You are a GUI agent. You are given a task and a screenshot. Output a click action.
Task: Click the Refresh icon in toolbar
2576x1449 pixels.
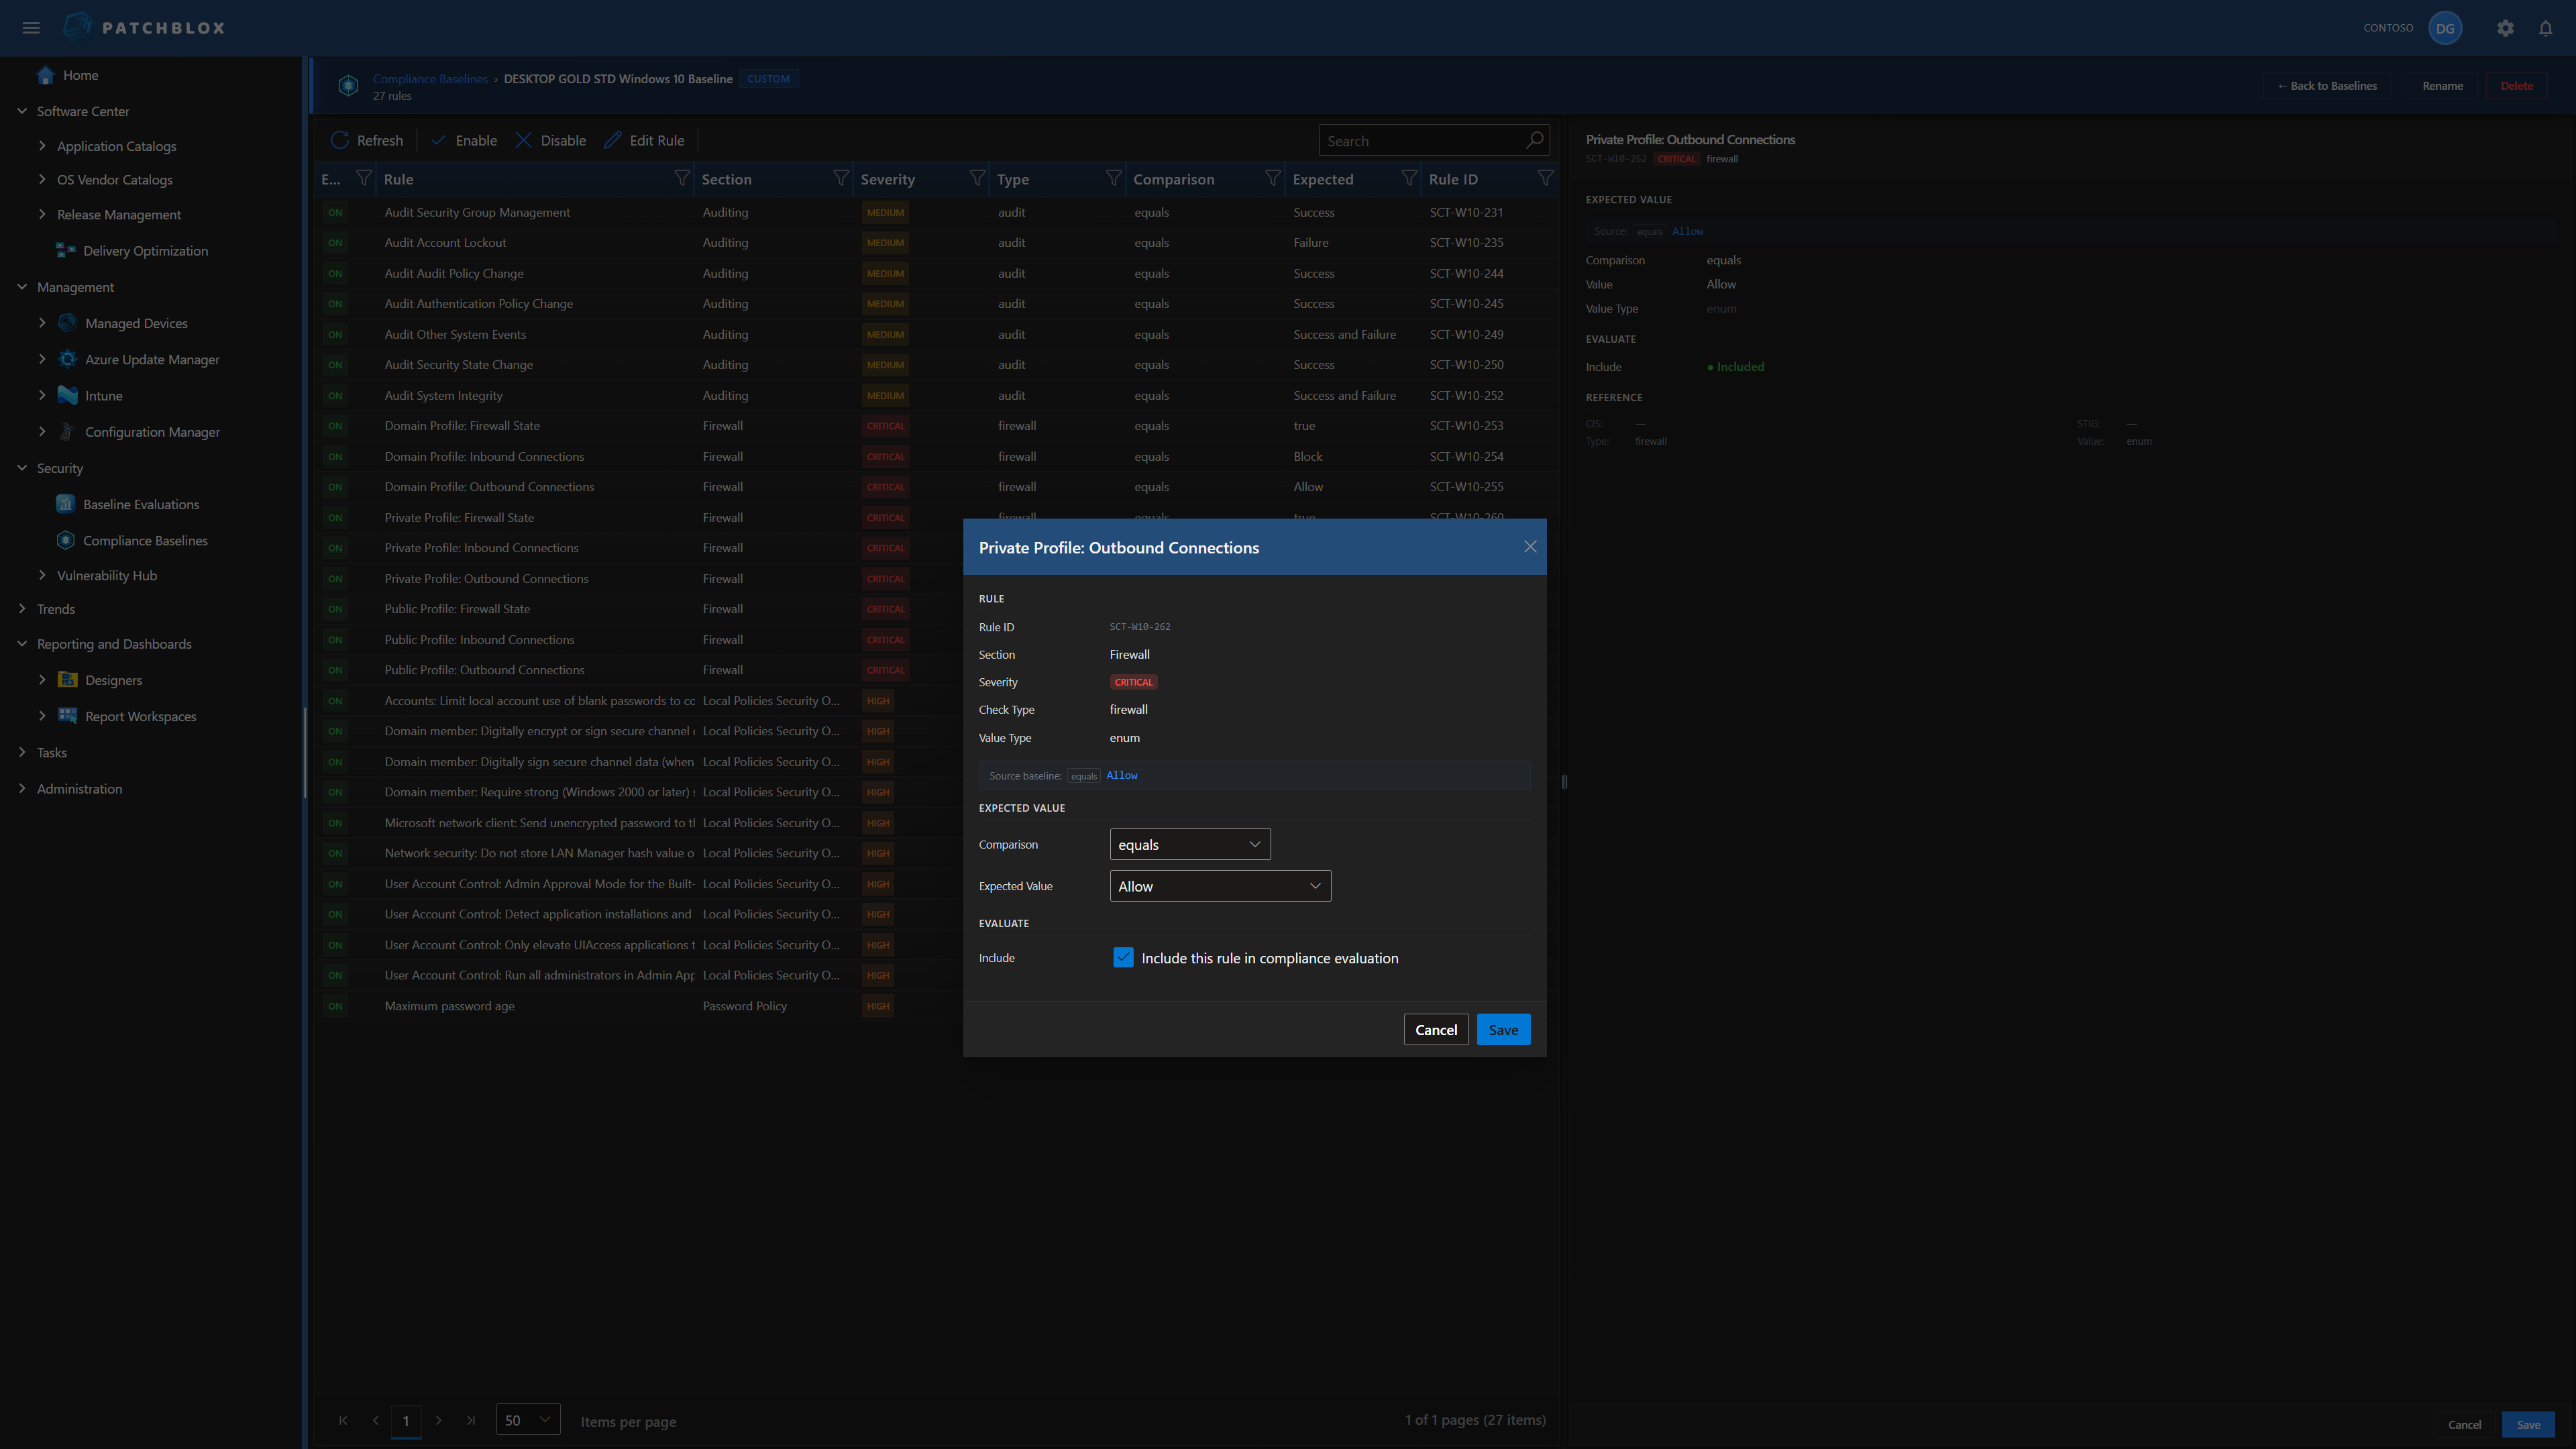tap(340, 140)
